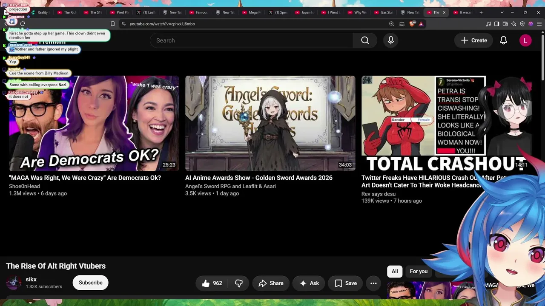Click the site settings icon in address bar

(x=123, y=24)
